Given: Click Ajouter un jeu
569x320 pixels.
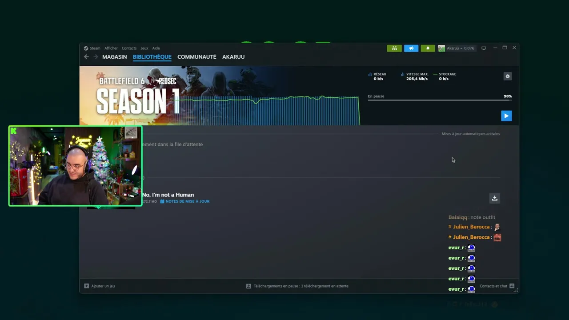Looking at the screenshot, I should click(x=100, y=286).
